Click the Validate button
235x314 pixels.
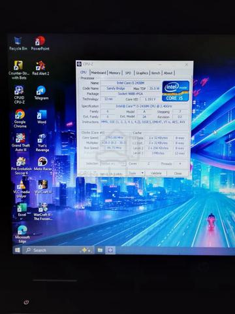point(156,173)
